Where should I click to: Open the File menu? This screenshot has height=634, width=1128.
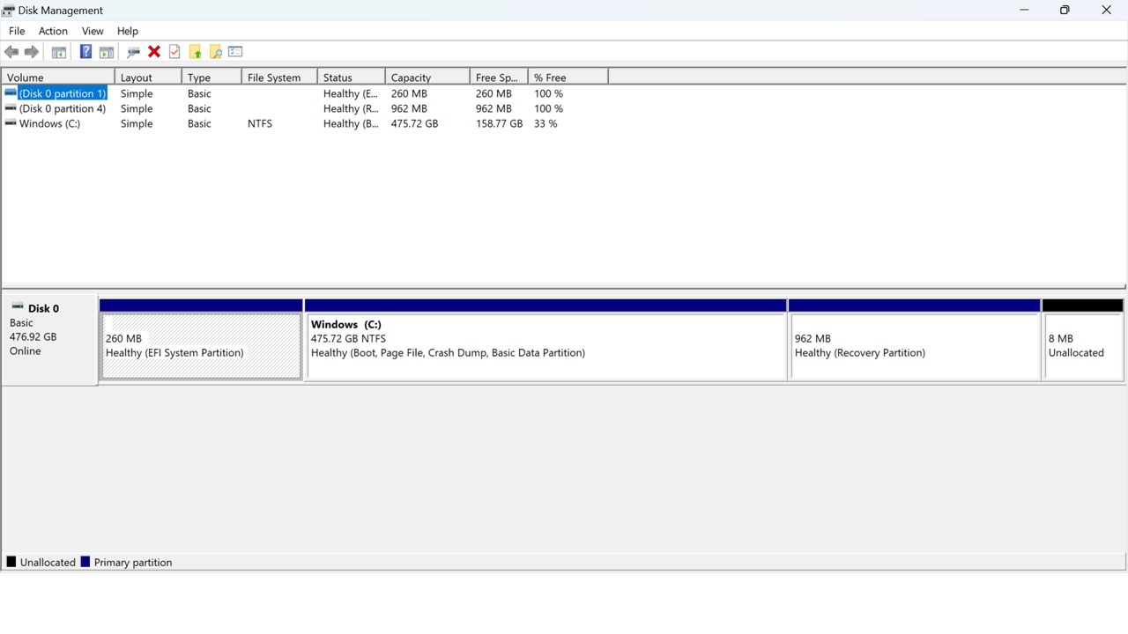click(16, 31)
